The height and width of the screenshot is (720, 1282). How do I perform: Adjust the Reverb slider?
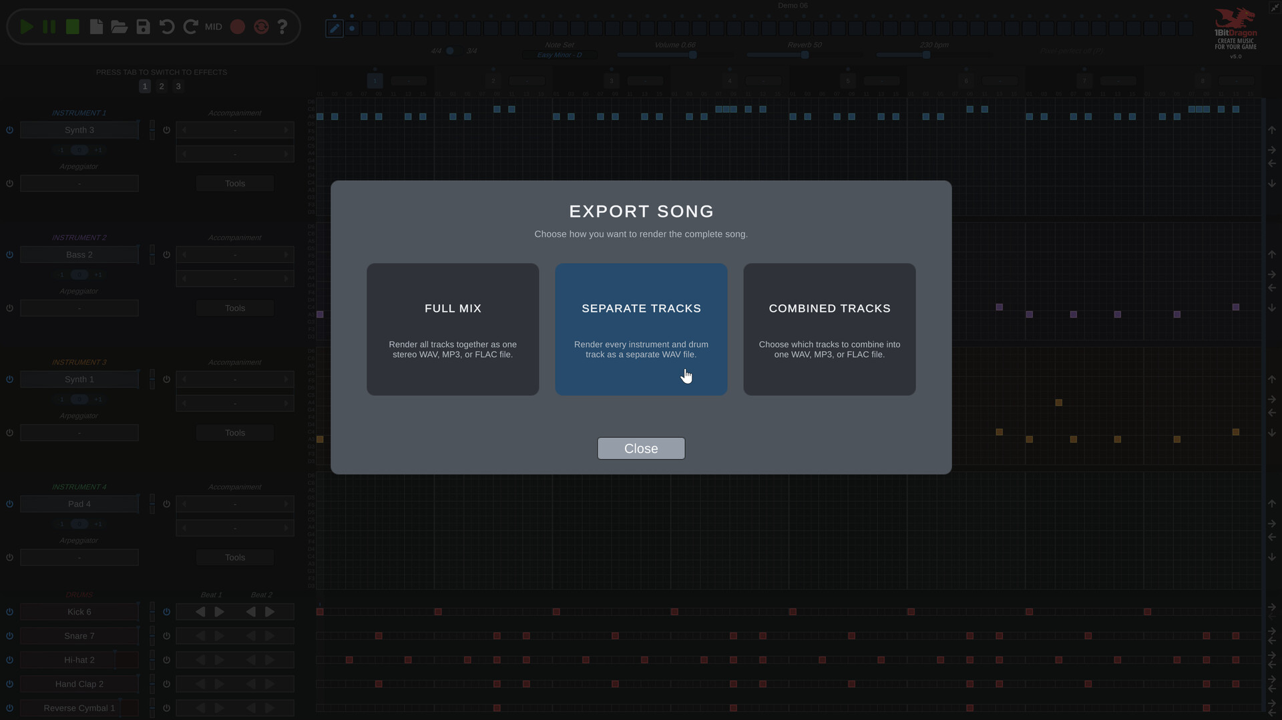[x=805, y=55]
